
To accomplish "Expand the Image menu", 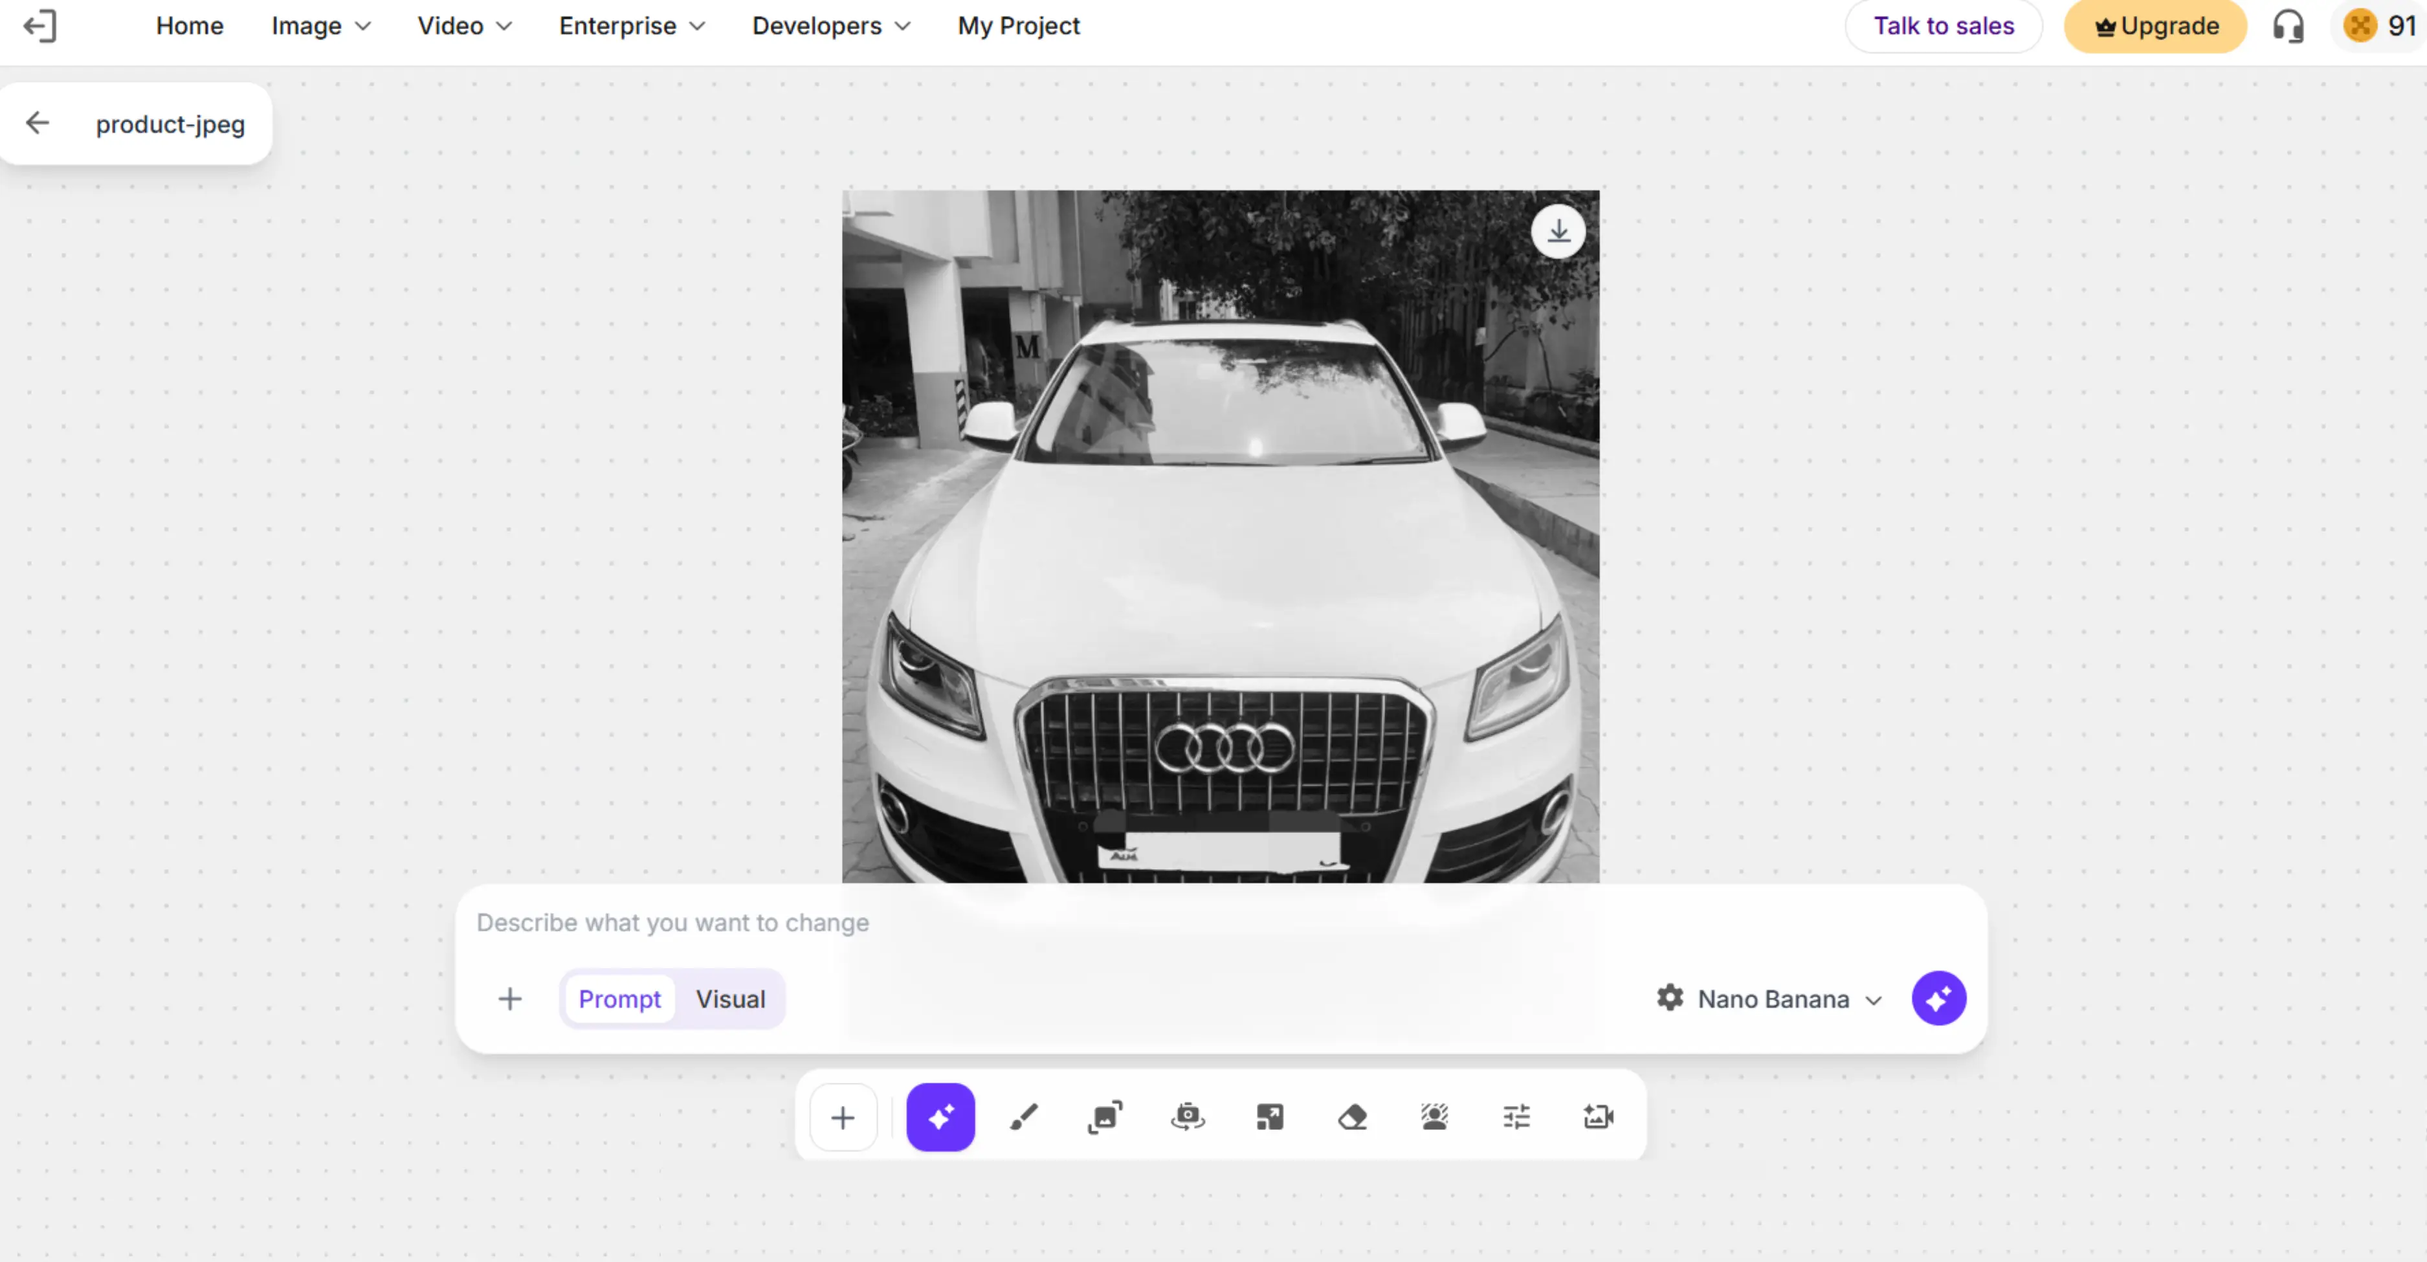I will (x=320, y=27).
